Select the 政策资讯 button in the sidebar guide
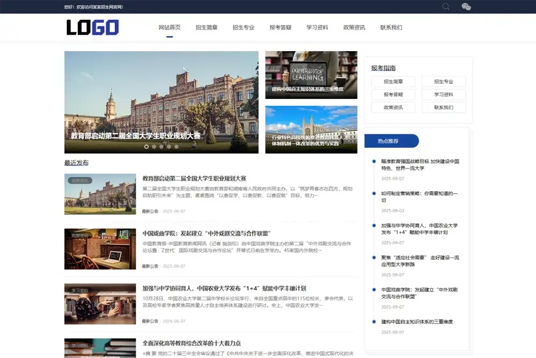This screenshot has height=358, width=536. pyautogui.click(x=393, y=107)
